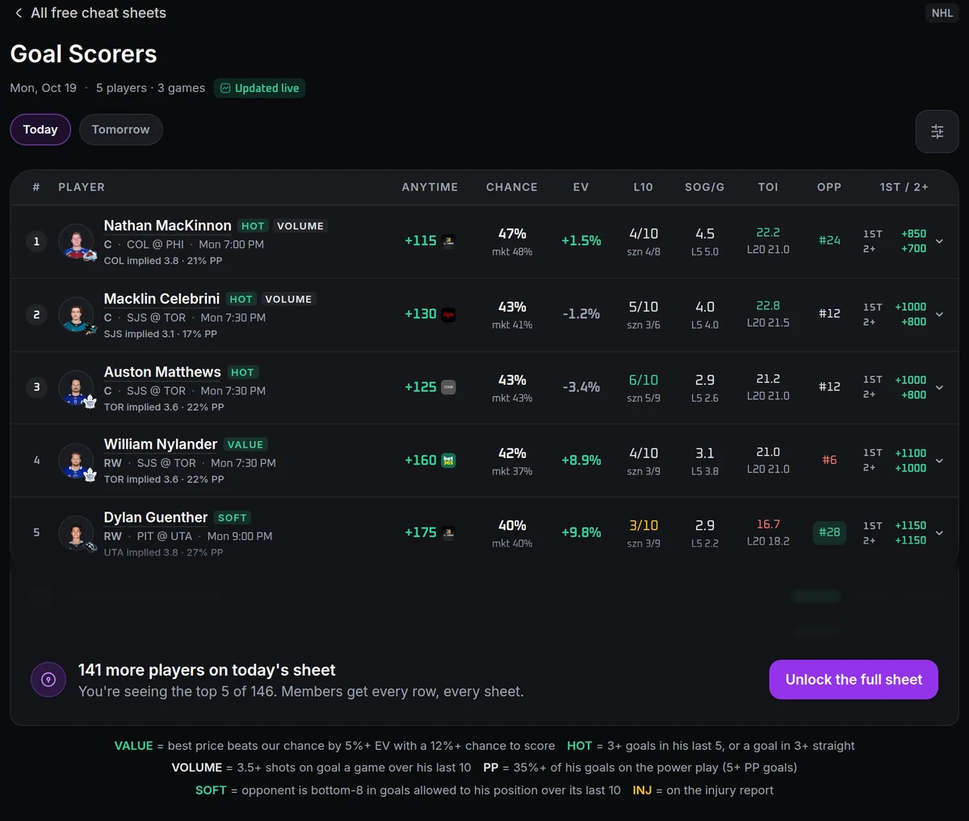Click the VOLUME tag on Macklin Celebrini
Image resolution: width=969 pixels, height=821 pixels.
288,299
